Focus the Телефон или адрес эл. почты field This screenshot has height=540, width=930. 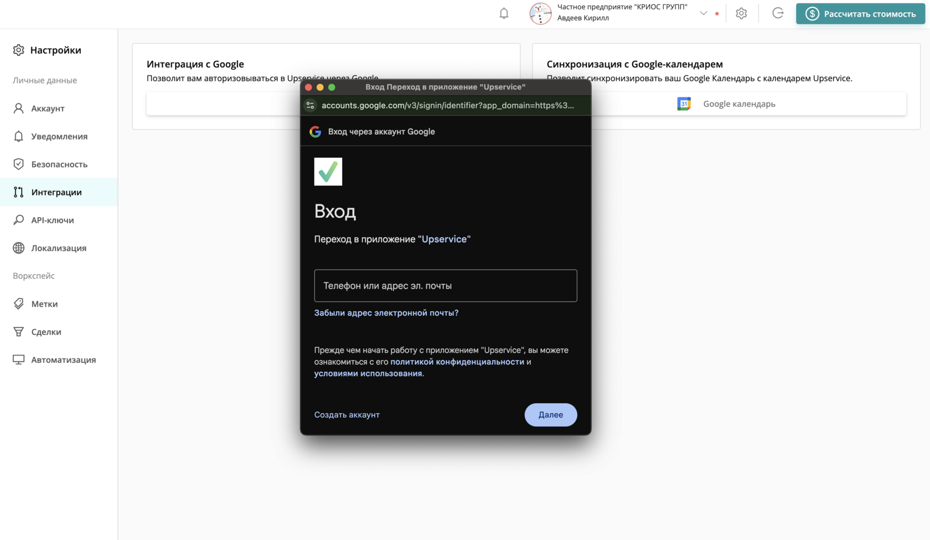pyautogui.click(x=446, y=286)
